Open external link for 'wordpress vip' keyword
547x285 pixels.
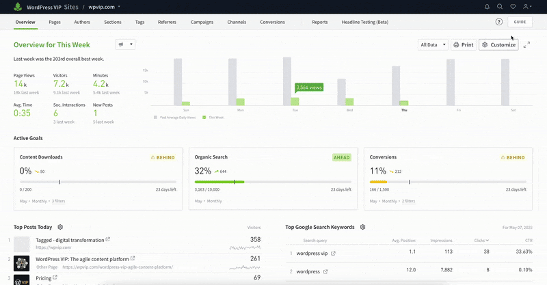pos(333,254)
